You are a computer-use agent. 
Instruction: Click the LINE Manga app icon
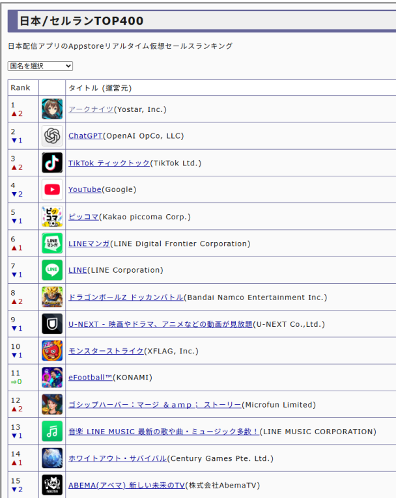tap(52, 243)
